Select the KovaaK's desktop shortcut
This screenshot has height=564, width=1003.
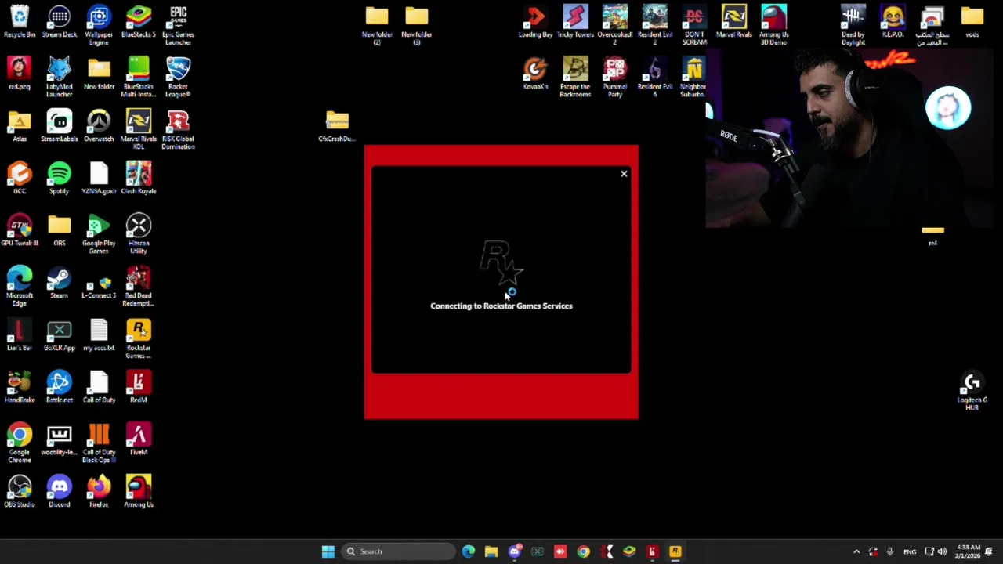point(536,74)
